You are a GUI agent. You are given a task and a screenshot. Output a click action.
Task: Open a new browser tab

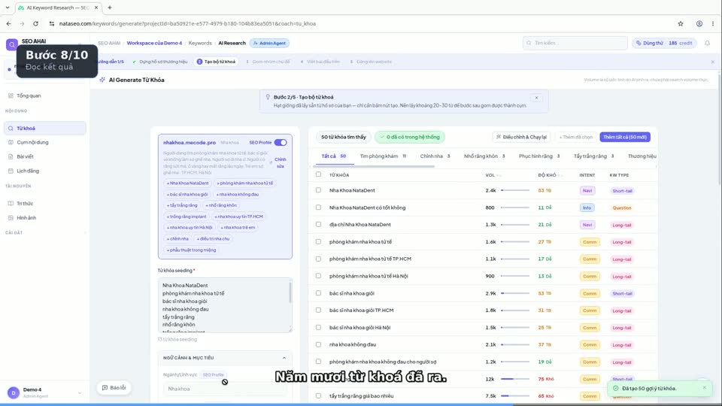[110, 8]
